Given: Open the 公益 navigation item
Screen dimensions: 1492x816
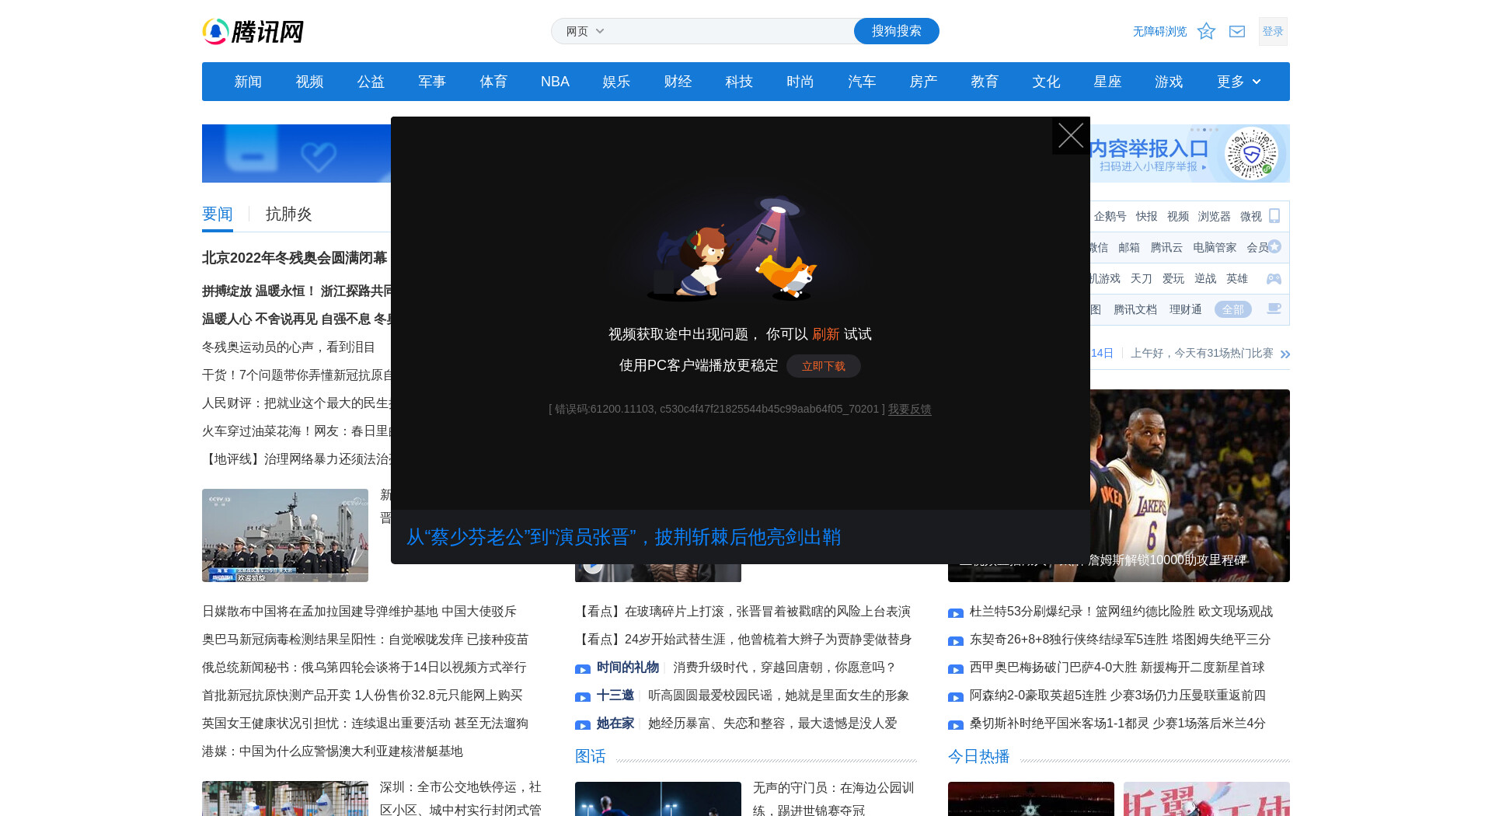Looking at the screenshot, I should click(x=371, y=82).
